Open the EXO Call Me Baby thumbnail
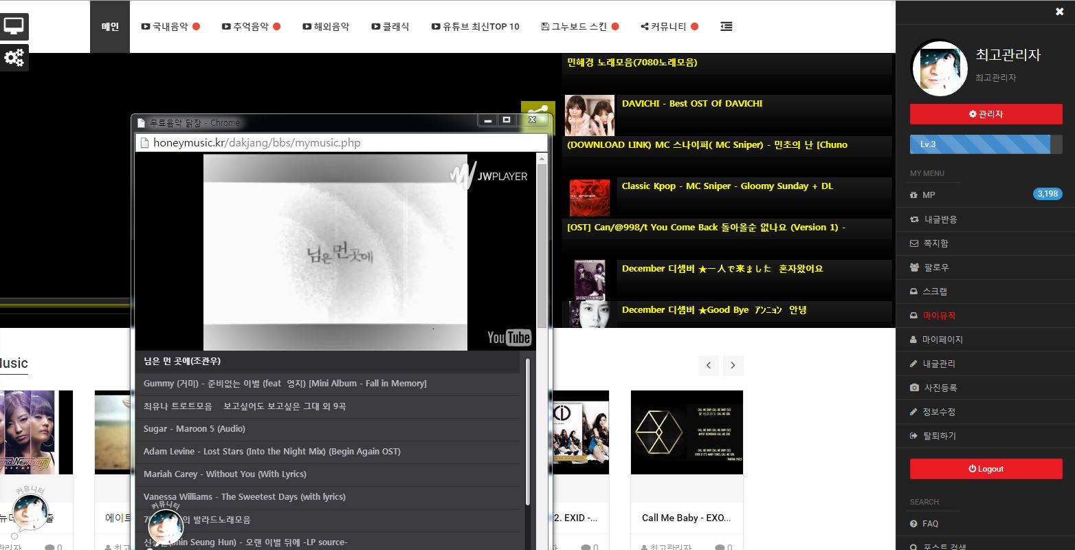 [687, 432]
